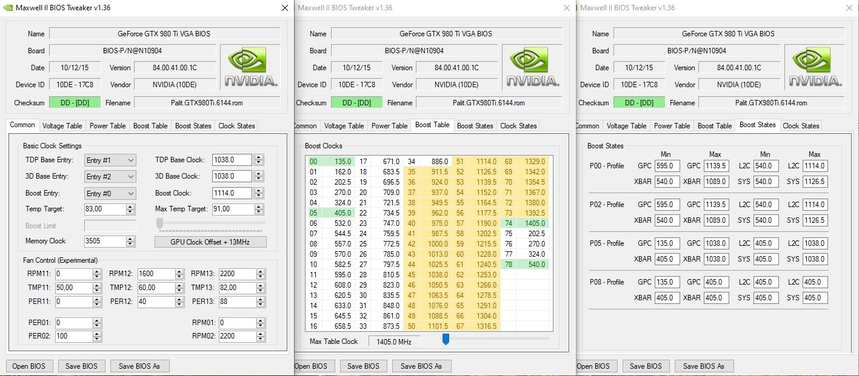Lower Max Temp Target using its down arrow
The image size is (859, 376).
tap(259, 212)
